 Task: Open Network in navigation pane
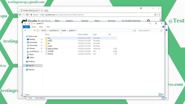click(x=31, y=70)
